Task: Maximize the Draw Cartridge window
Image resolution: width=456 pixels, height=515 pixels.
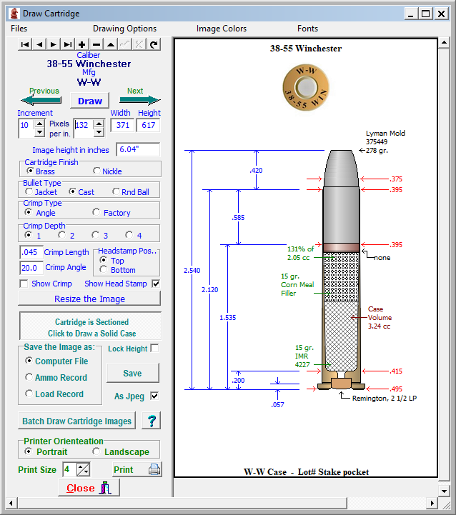Action: point(425,14)
